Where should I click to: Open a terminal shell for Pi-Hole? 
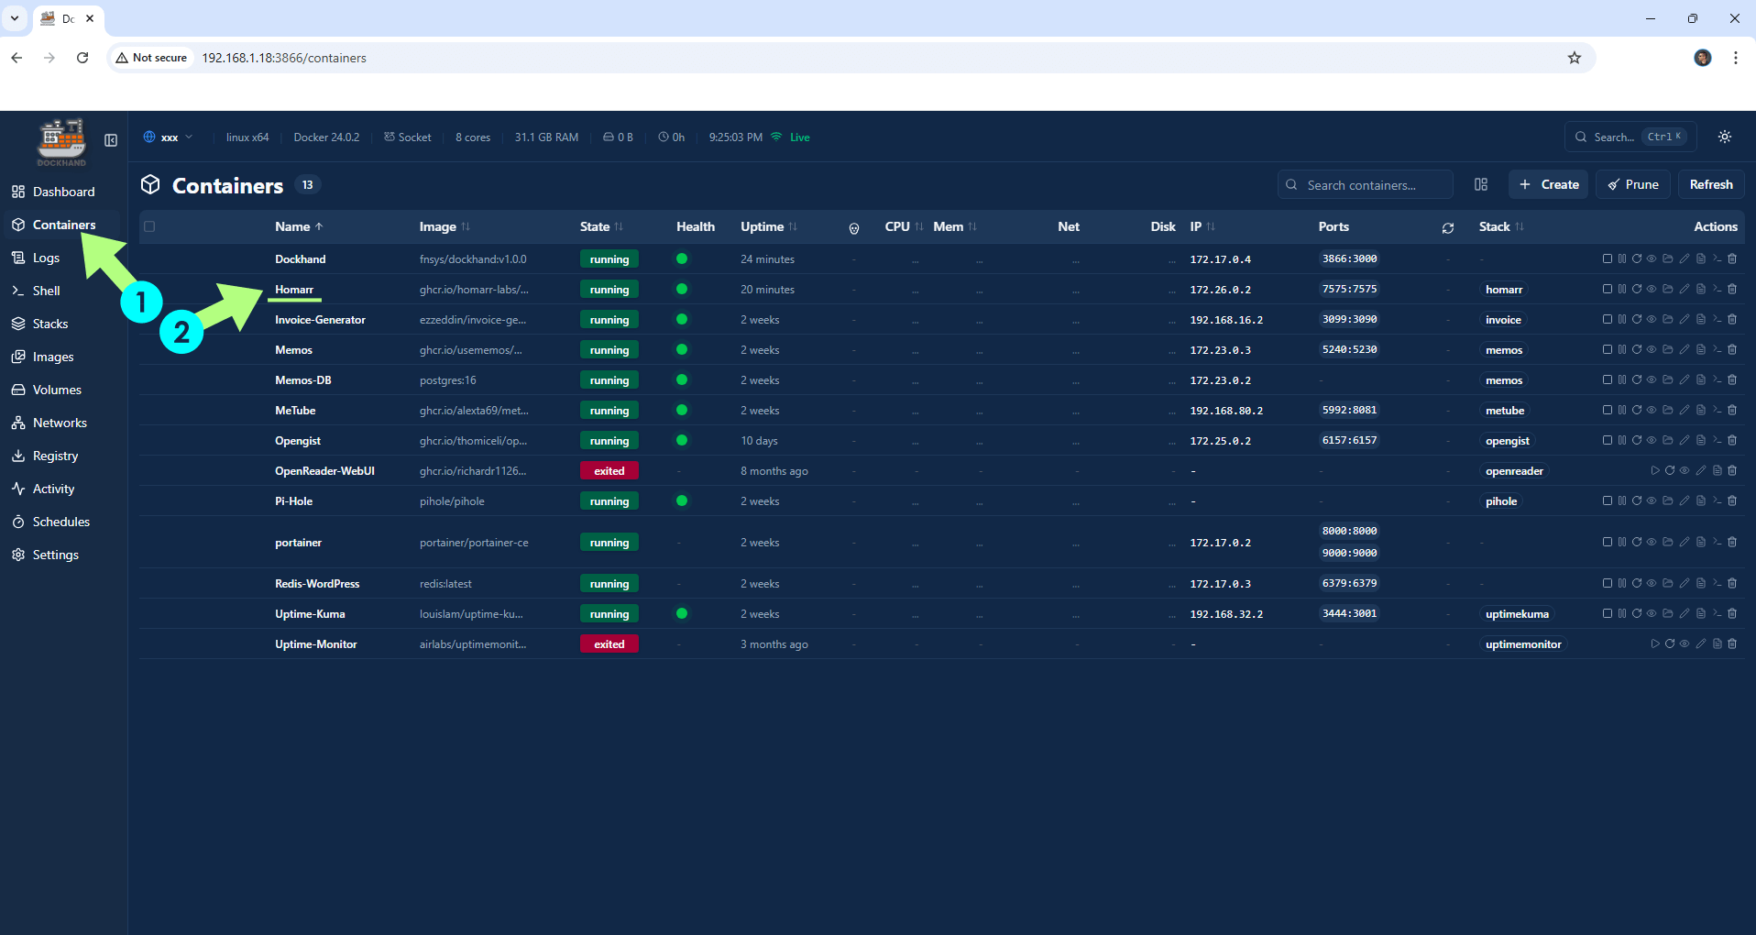point(1716,500)
